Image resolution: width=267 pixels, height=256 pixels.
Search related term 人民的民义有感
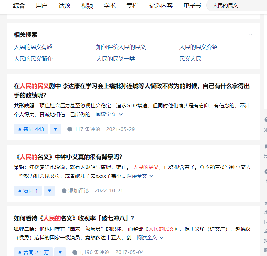pos(33,47)
